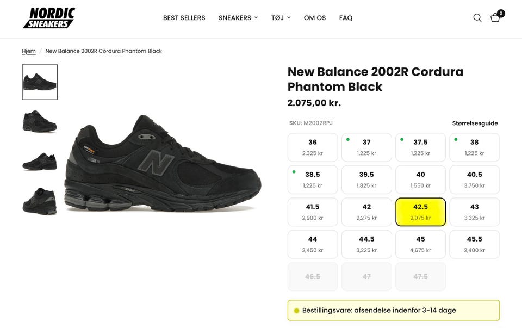The width and height of the screenshot is (522, 328).
Task: Select size 38.5 in-stock option
Action: tap(313, 180)
